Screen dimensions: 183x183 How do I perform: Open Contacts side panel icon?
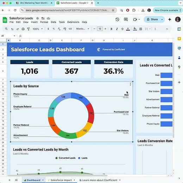click(x=179, y=58)
